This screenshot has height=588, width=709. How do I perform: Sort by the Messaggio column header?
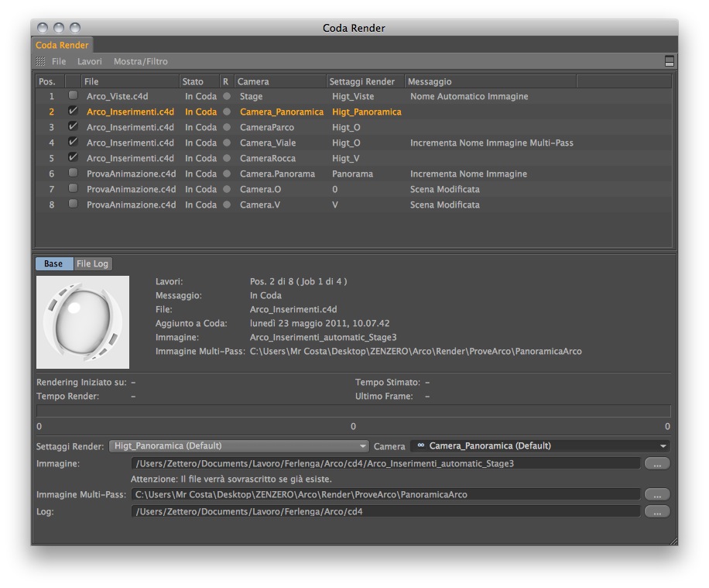click(491, 81)
